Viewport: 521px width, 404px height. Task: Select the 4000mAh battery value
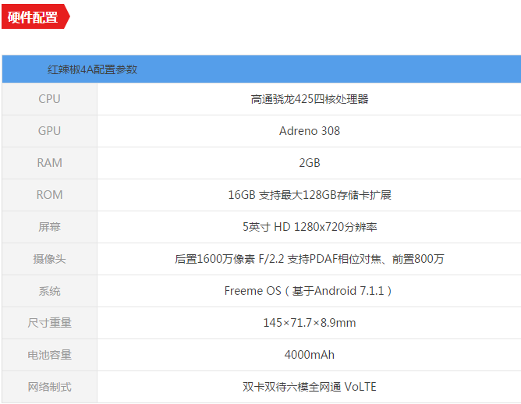[x=310, y=355]
